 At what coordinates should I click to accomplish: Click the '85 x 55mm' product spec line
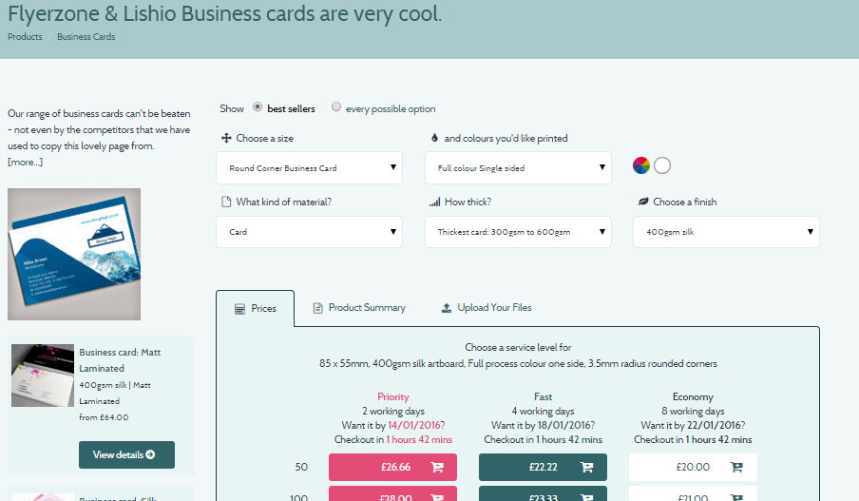(x=518, y=363)
